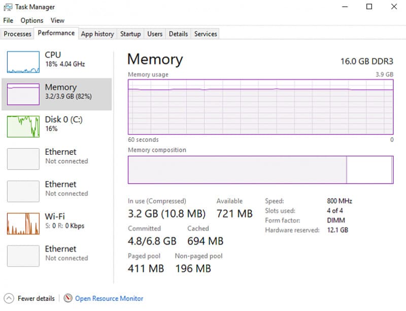Image resolution: width=406 pixels, height=311 pixels.
Task: Switch to the Processes tab
Action: coord(17,34)
